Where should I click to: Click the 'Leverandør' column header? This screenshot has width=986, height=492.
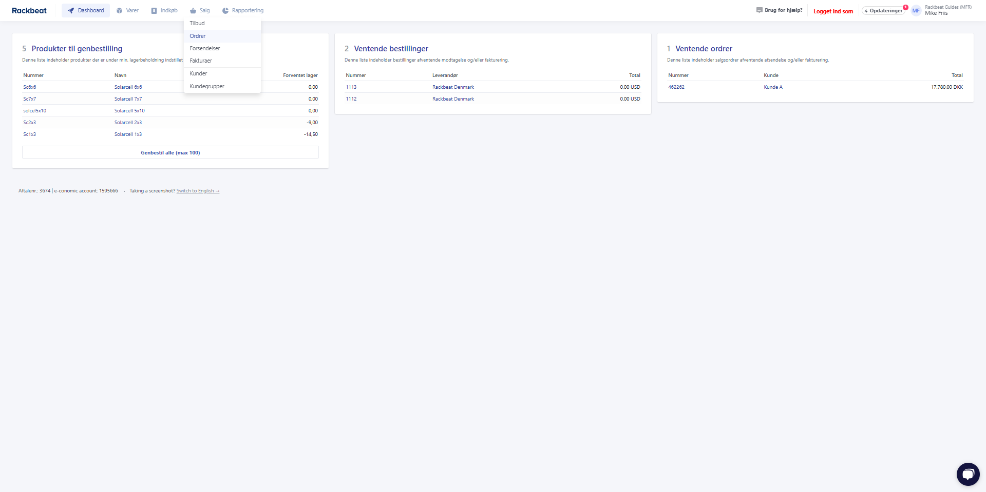(x=445, y=75)
